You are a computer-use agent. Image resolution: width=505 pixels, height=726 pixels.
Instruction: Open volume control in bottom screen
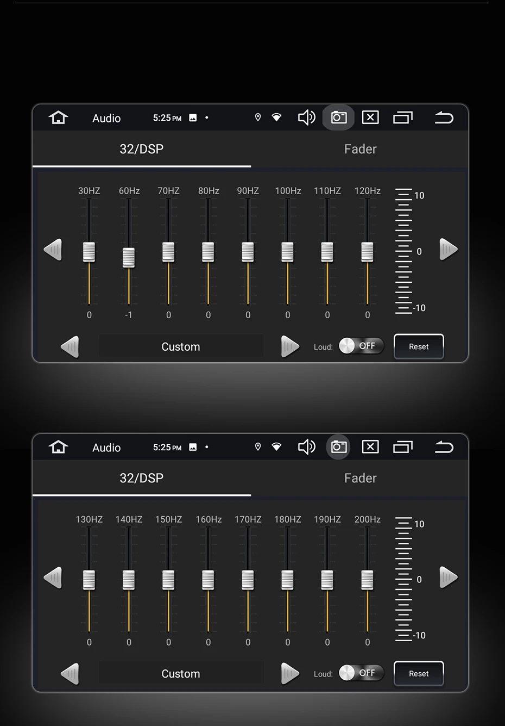(x=306, y=447)
